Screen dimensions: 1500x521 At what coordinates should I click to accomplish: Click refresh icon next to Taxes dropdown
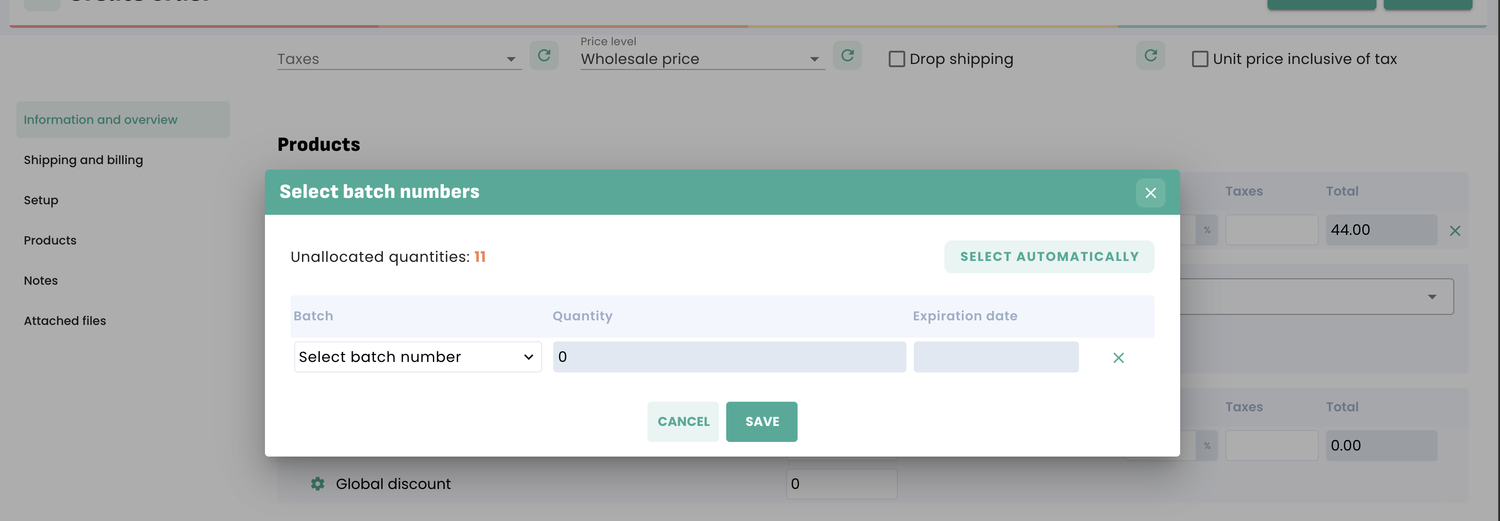(x=544, y=55)
